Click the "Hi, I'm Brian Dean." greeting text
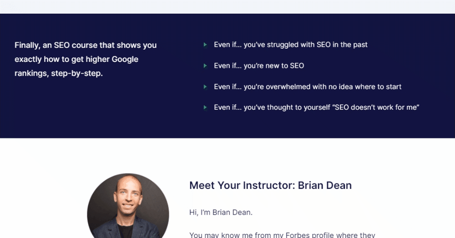The height and width of the screenshot is (238, 455). coord(221,213)
